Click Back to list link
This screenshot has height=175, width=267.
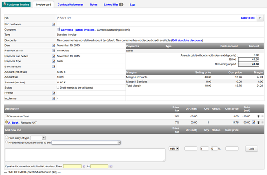point(247,18)
